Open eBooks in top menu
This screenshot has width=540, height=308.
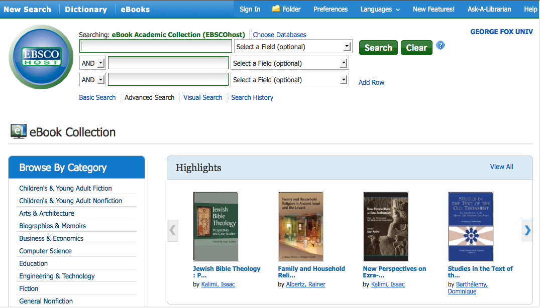tap(135, 10)
